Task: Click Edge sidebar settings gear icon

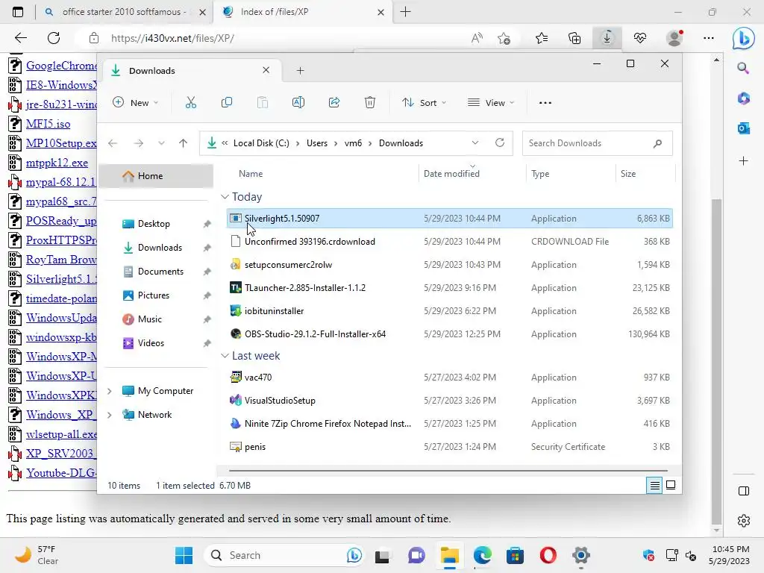Action: click(x=744, y=520)
